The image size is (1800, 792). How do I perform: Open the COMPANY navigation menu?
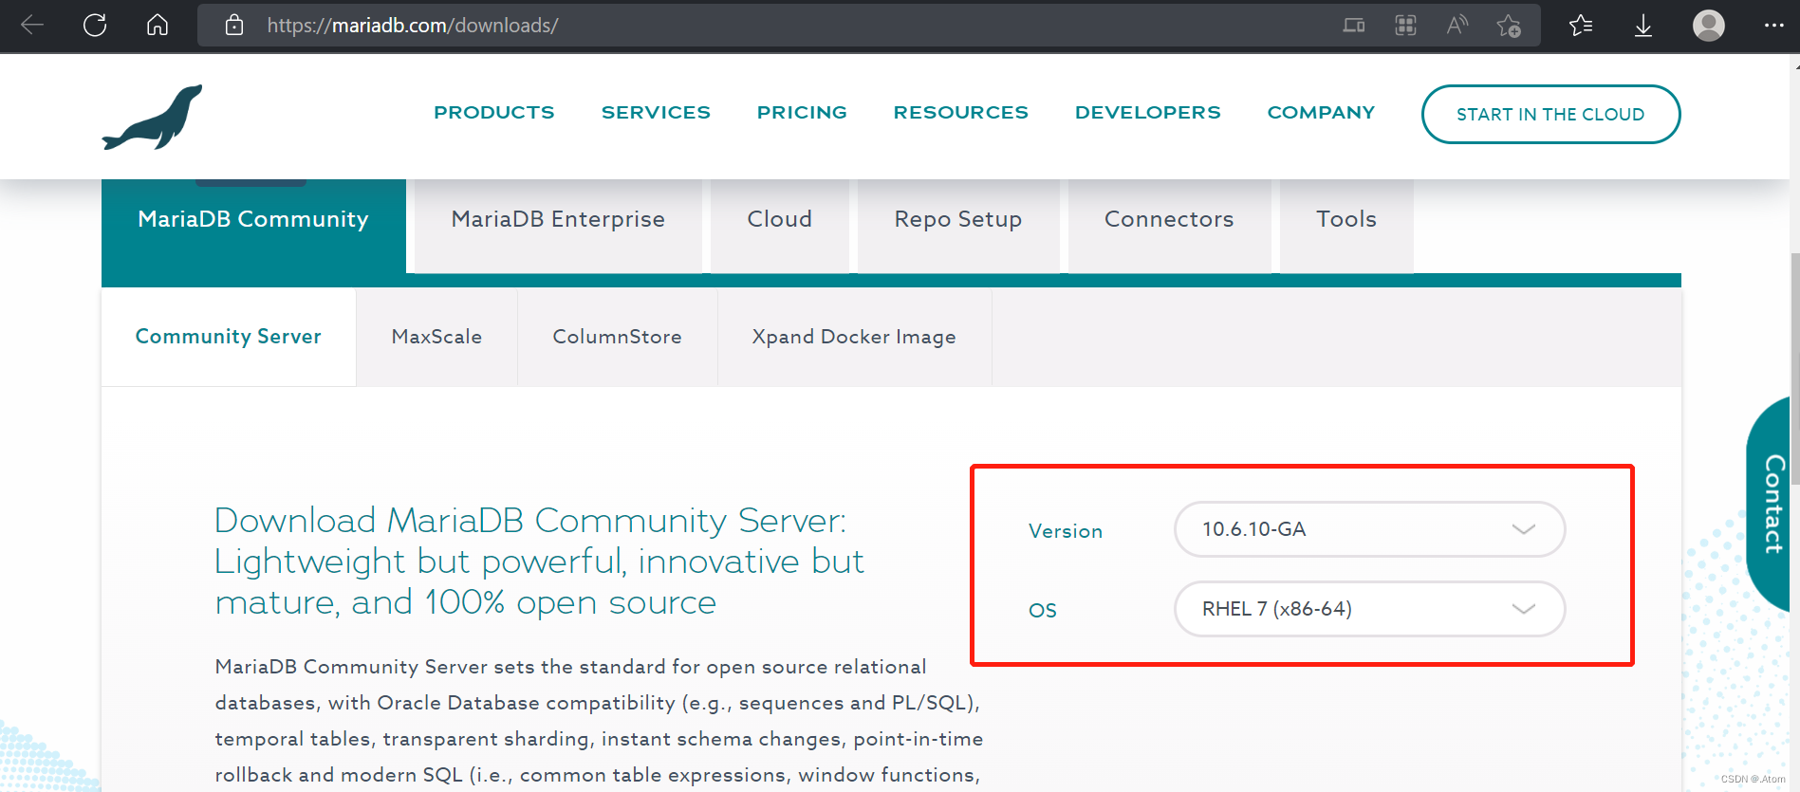point(1321,112)
